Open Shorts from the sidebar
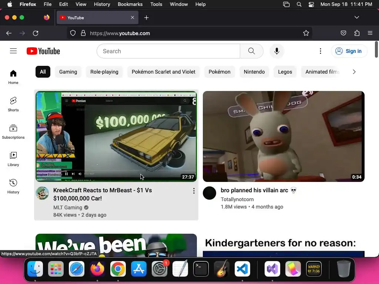The height and width of the screenshot is (284, 379). (x=13, y=104)
